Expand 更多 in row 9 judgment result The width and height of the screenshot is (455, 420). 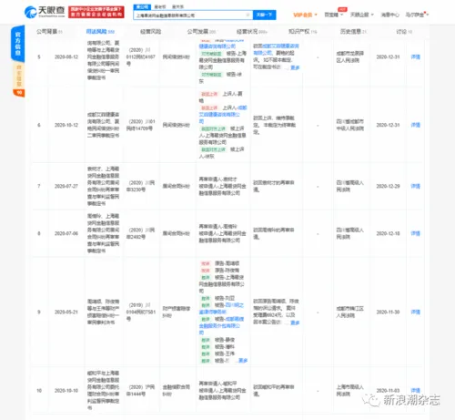click(295, 323)
